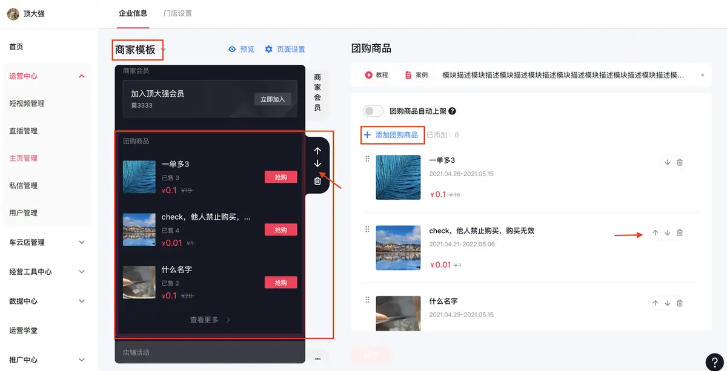This screenshot has width=727, height=371.
Task: Click 抢购 button for check，他人禁止购买
Action: tap(281, 229)
